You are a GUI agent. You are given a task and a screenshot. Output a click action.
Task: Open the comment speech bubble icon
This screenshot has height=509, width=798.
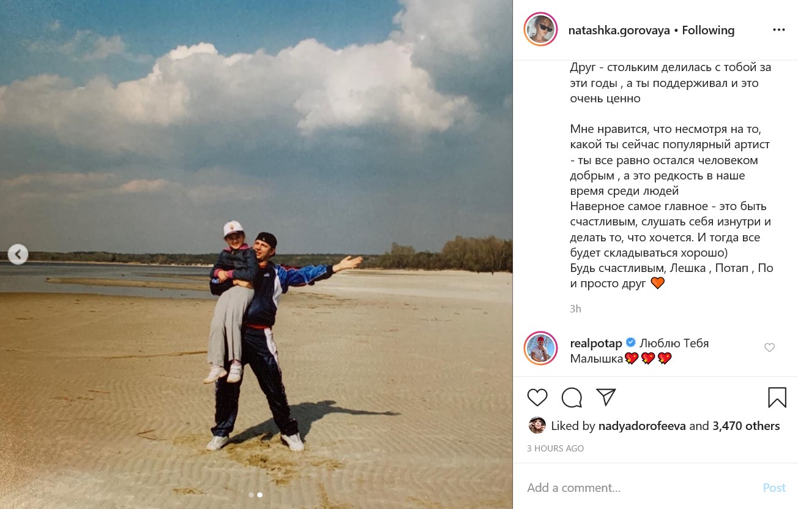[572, 398]
